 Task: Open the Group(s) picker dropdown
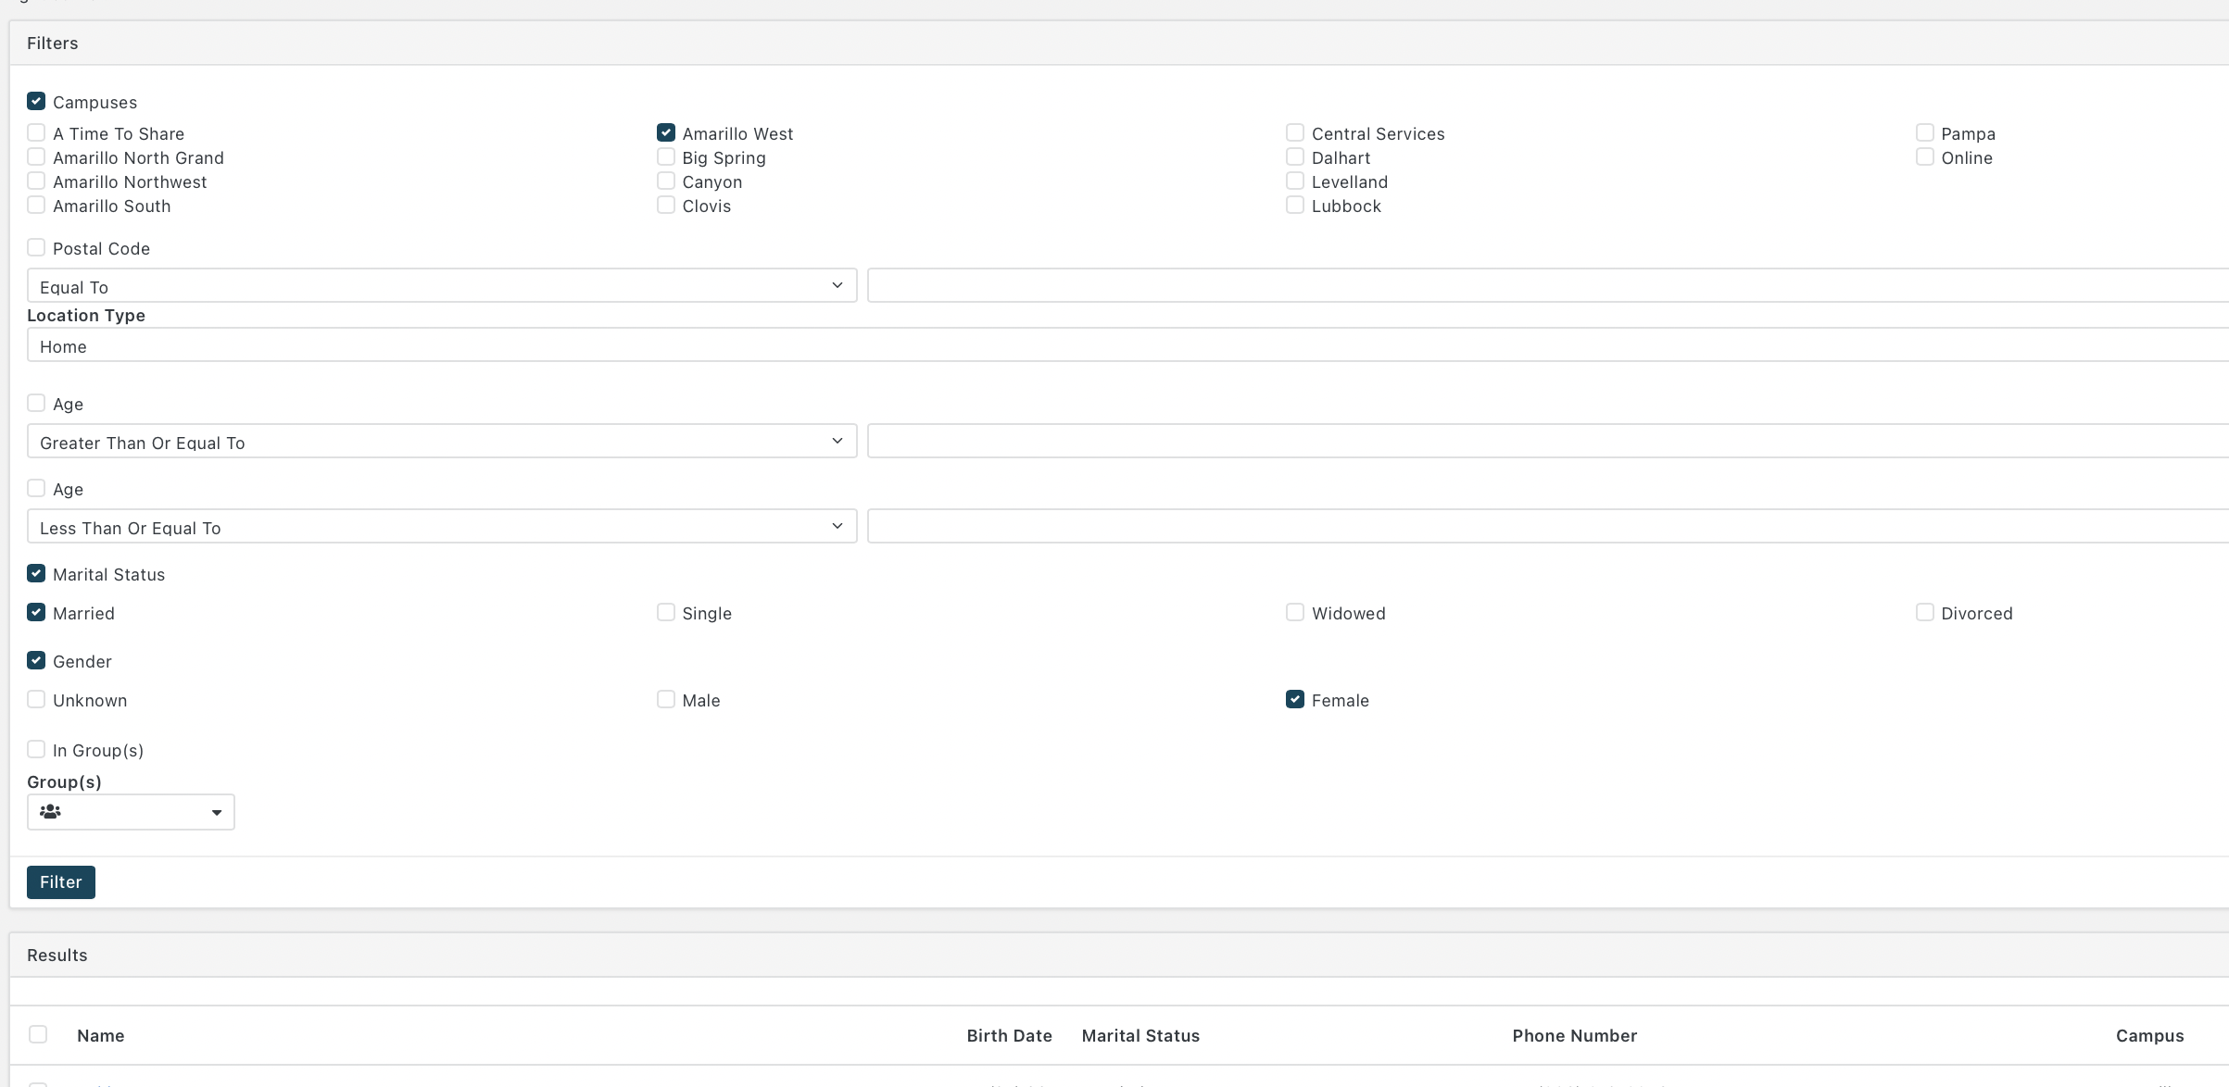coord(131,812)
